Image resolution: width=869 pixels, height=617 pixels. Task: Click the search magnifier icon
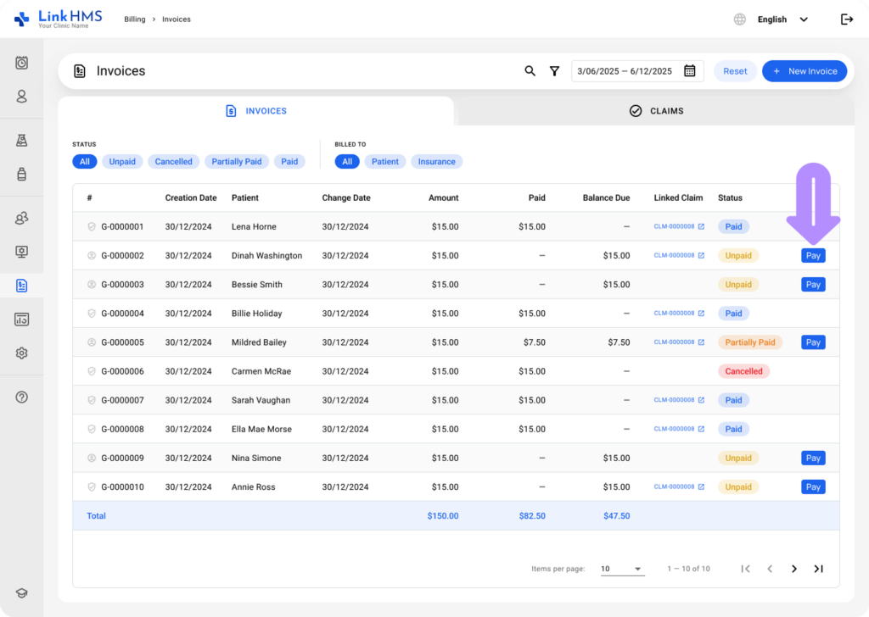(530, 71)
